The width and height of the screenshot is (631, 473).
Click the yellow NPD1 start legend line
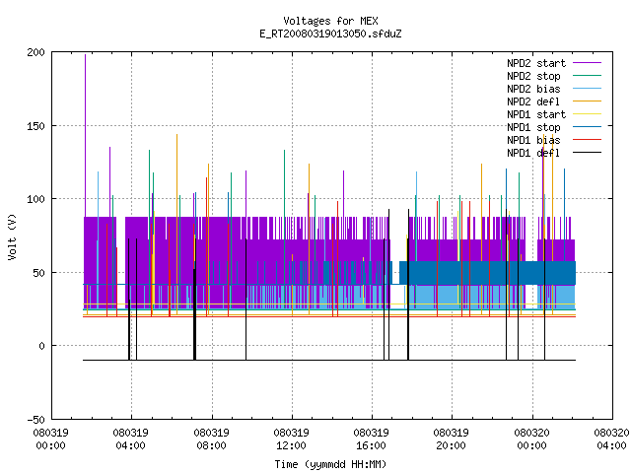588,114
